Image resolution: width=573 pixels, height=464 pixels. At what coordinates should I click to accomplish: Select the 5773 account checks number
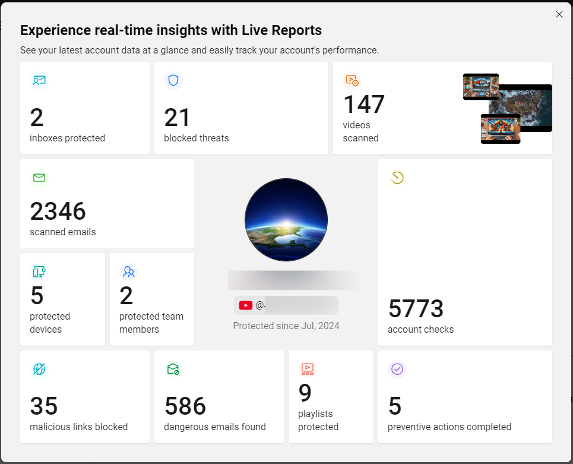tap(416, 309)
